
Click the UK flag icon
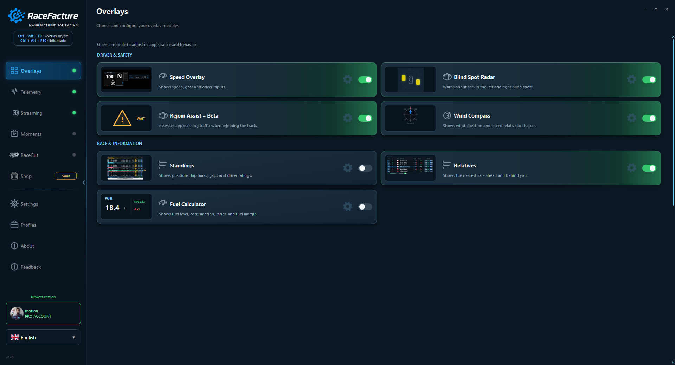tap(15, 337)
